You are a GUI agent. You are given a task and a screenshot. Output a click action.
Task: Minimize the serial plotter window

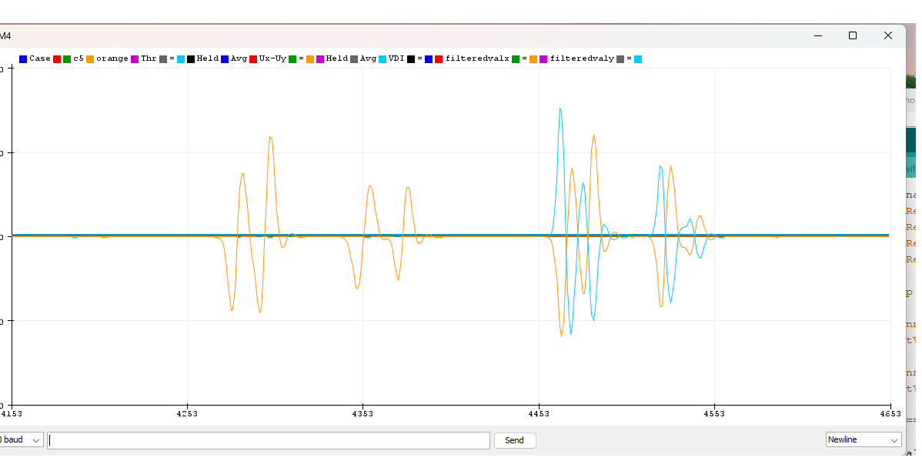(818, 36)
